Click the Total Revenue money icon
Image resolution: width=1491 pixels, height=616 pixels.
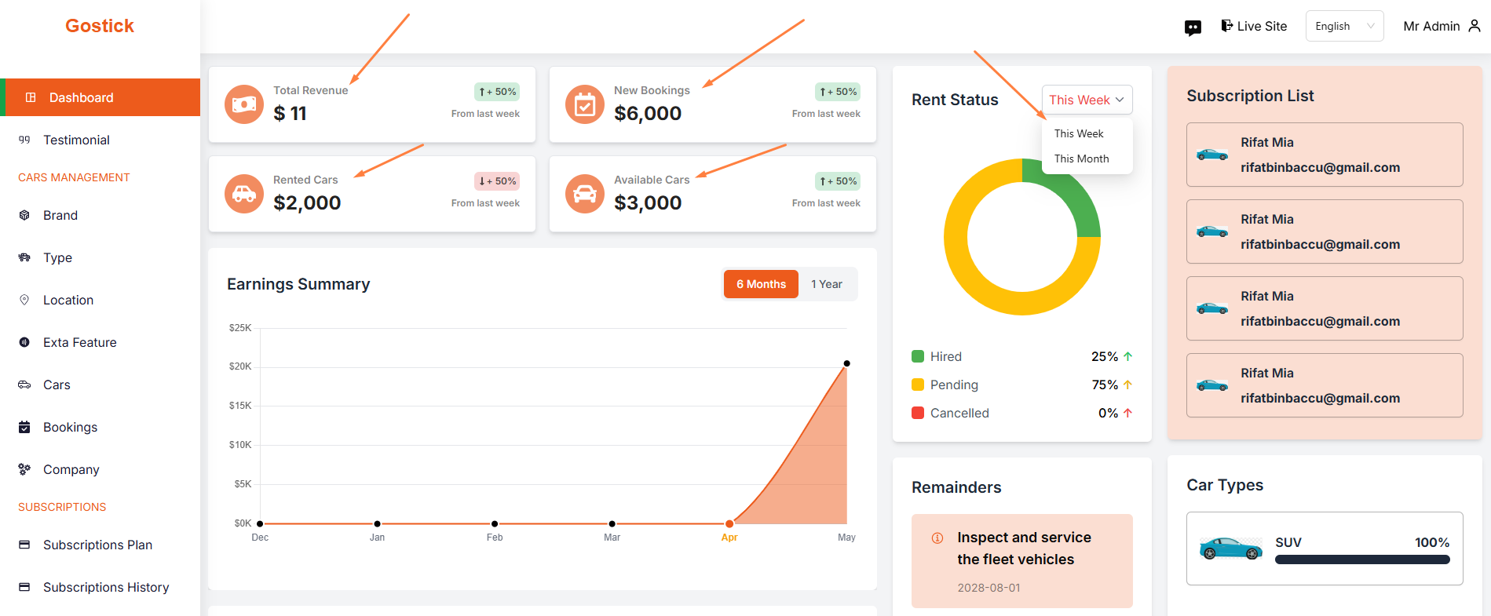pos(244,104)
